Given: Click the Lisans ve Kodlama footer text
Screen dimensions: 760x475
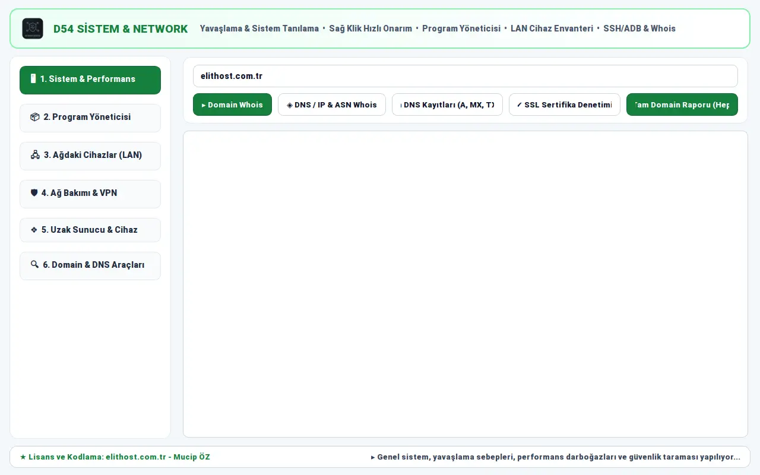Looking at the screenshot, I should point(115,457).
